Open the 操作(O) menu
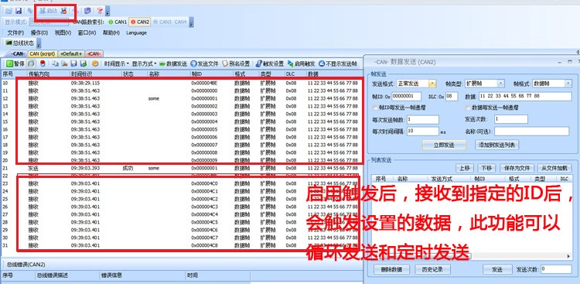 pyautogui.click(x=39, y=33)
